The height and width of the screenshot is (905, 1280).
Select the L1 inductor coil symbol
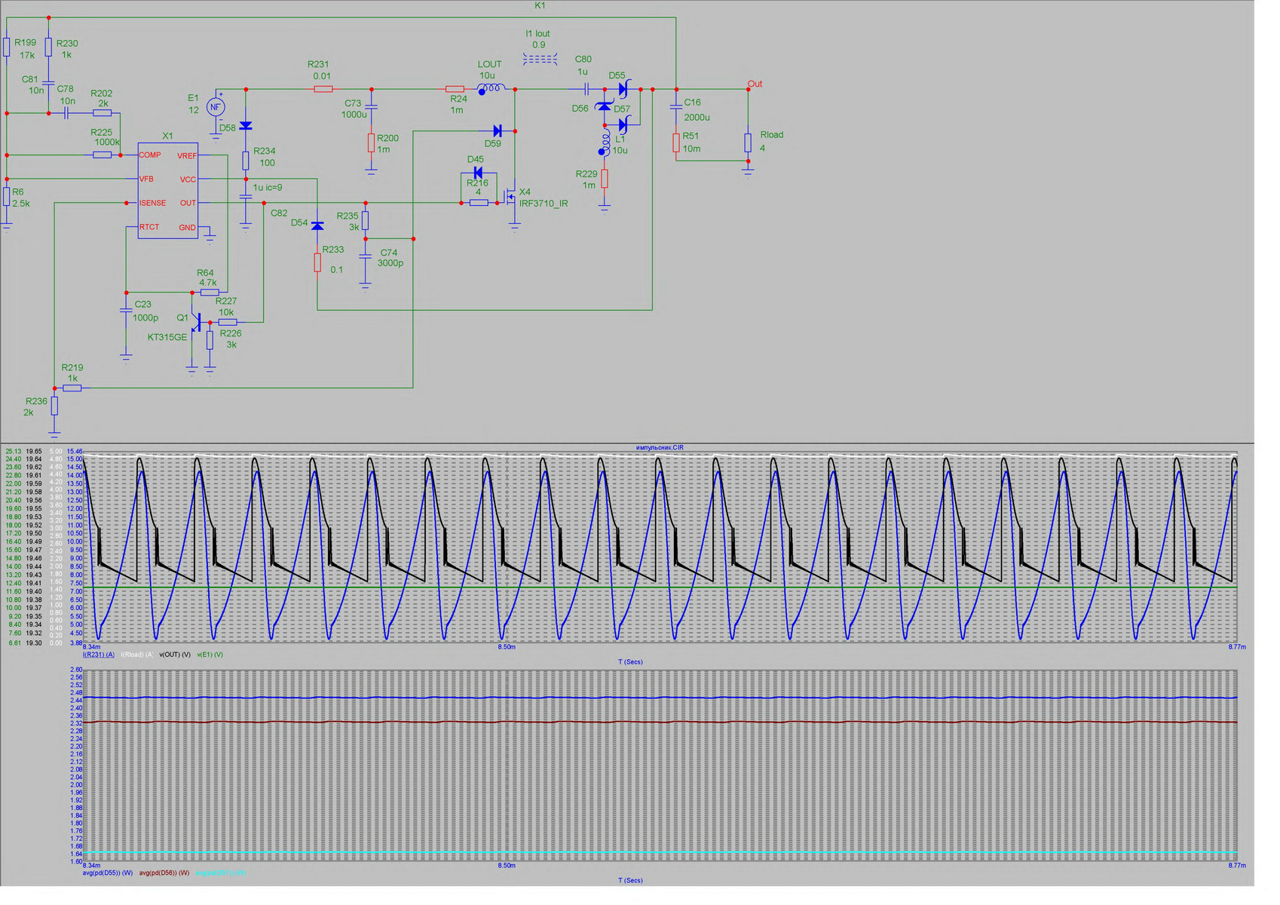[x=605, y=143]
